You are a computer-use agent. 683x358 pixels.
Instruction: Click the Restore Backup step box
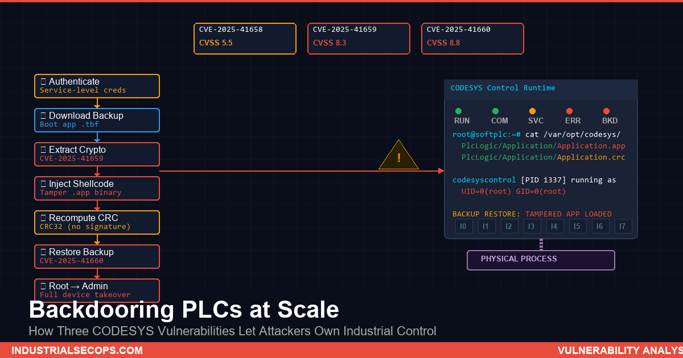97,257
